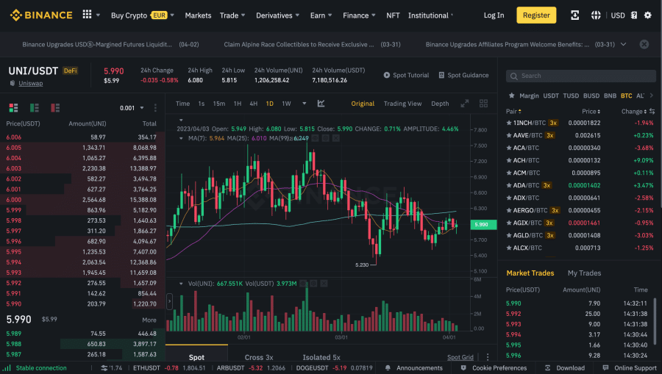
Task: Switch change column display with swap icon
Action: [x=652, y=111]
